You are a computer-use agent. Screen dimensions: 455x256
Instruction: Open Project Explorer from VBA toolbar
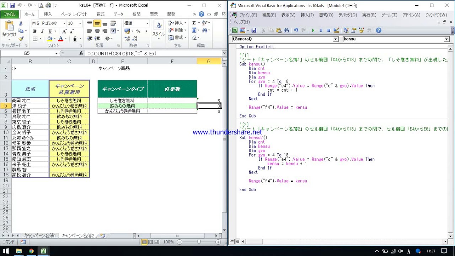(x=346, y=31)
